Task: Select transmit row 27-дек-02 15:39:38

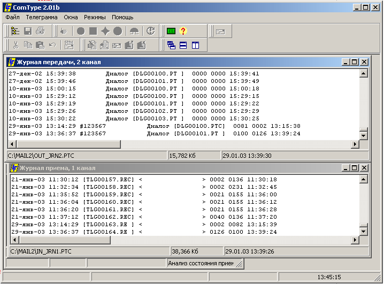Action: point(134,73)
